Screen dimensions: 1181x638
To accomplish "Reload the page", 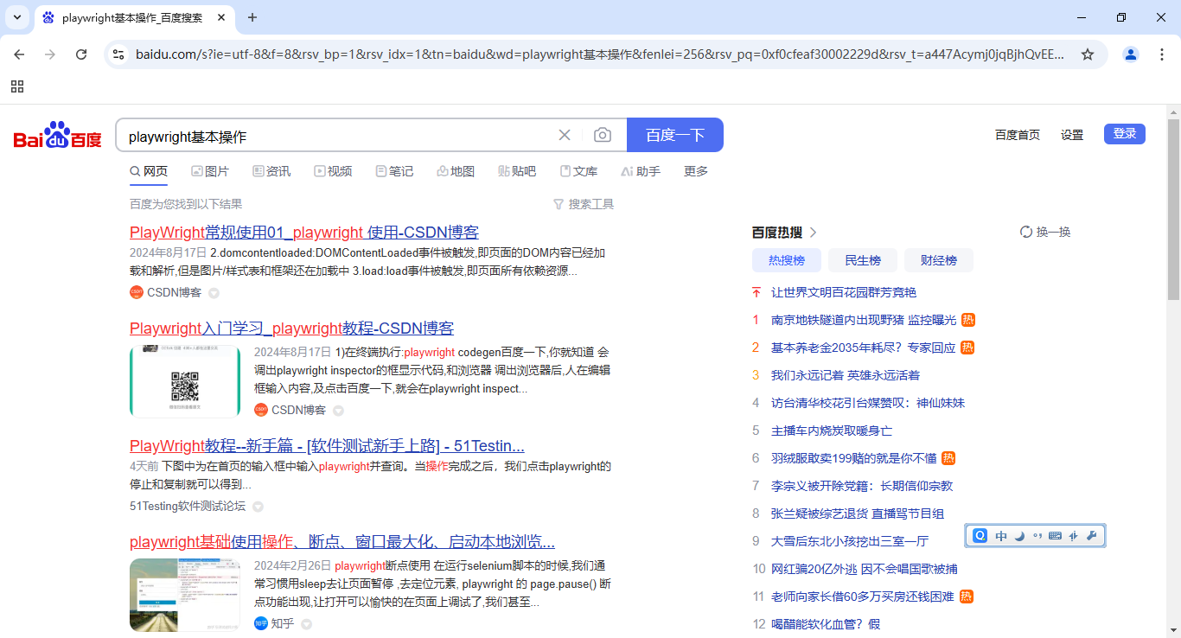I will (81, 54).
